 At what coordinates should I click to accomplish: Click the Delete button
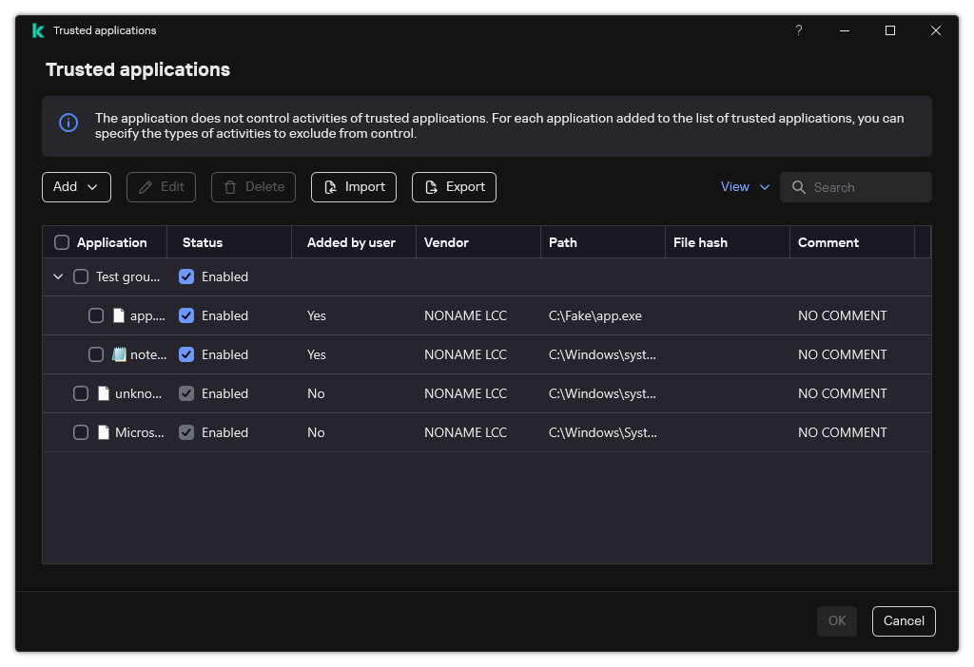click(x=253, y=186)
